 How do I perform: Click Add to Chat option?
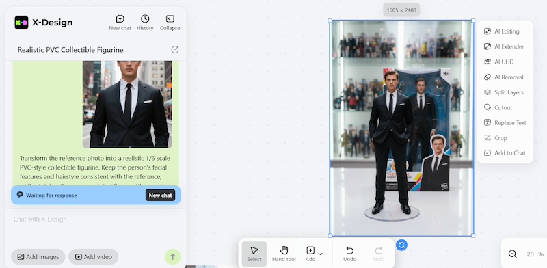505,153
